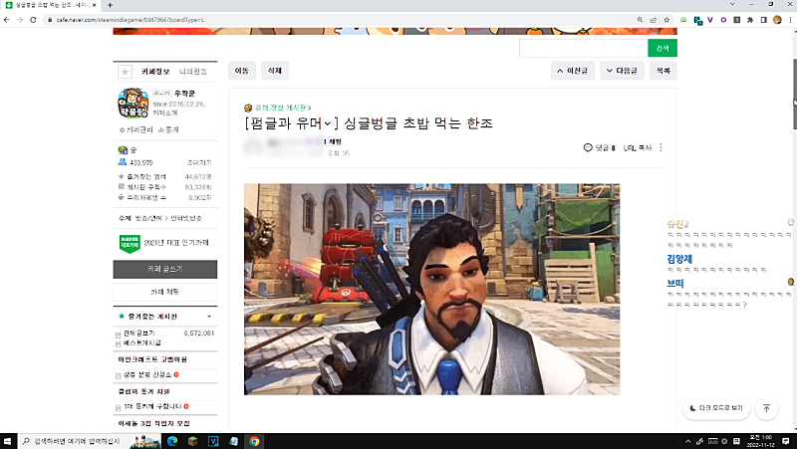Click the cafe search input field
Image resolution: width=797 pixels, height=449 pixels.
(x=584, y=48)
